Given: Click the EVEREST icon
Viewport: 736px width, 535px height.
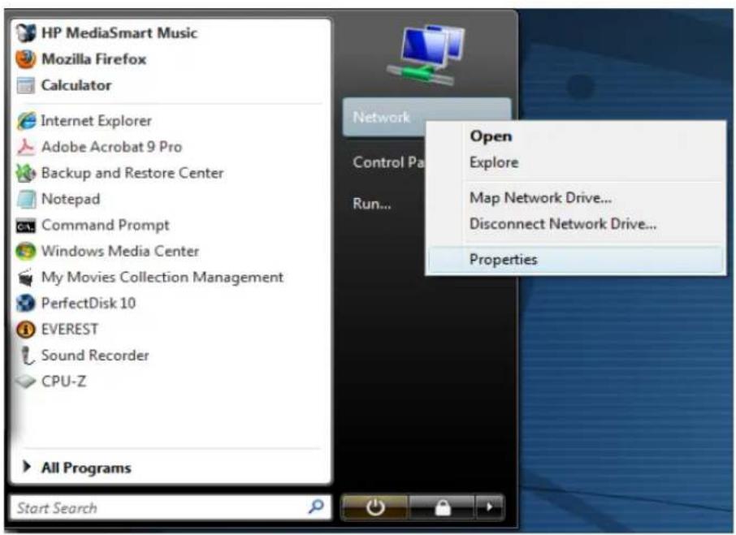Looking at the screenshot, I should (26, 330).
